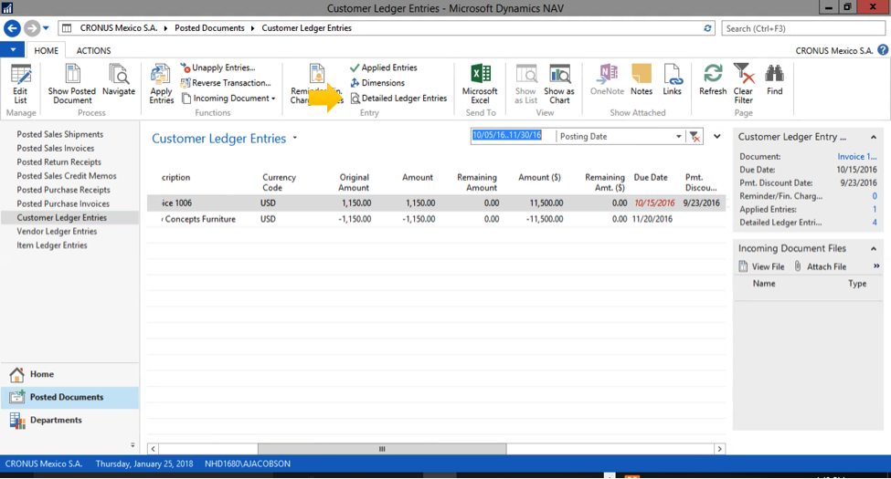Select Posted Purchase Invoices
Viewport: 891px width, 479px height.
pyautogui.click(x=63, y=203)
